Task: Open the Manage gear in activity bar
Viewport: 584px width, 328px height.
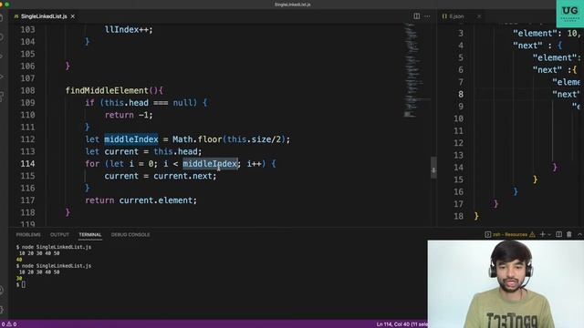Action: pyautogui.click(x=2, y=310)
